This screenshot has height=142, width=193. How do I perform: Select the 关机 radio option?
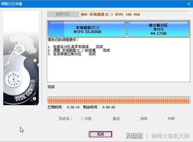tap(82, 119)
